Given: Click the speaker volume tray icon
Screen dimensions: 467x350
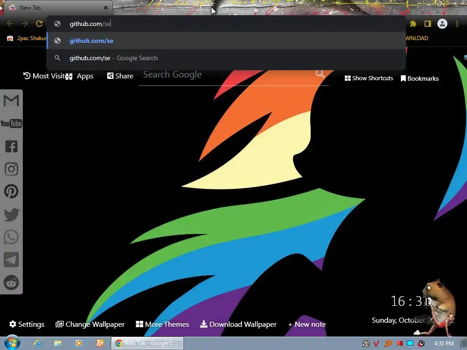Looking at the screenshot, I should click(421, 344).
